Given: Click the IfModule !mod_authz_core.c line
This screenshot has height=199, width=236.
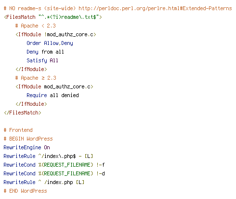Looking at the screenshot, I should 56,34.
